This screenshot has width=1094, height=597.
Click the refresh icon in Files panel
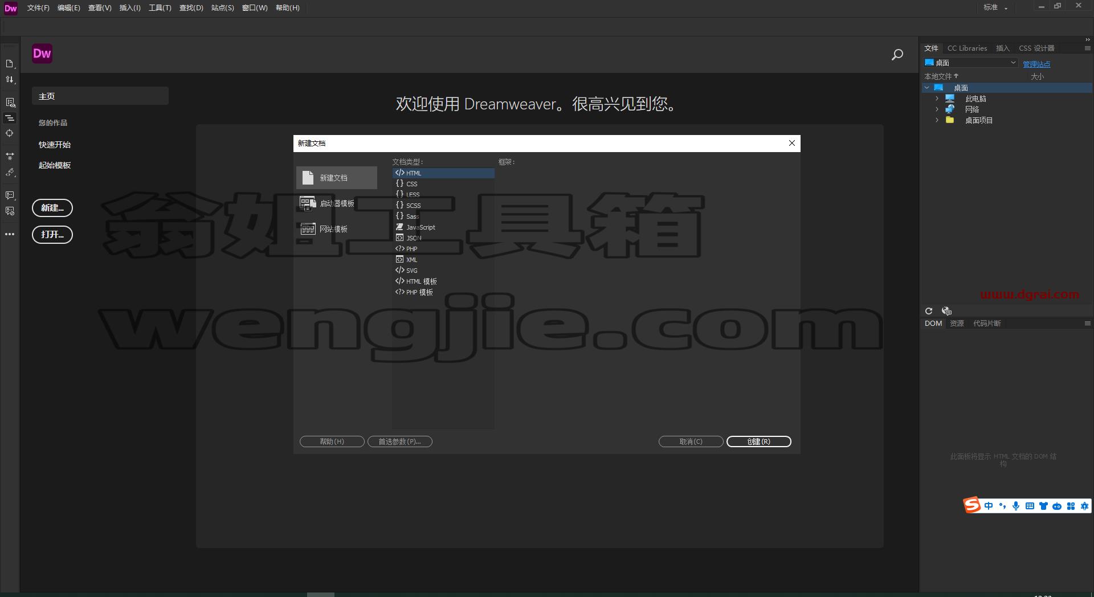tap(929, 311)
